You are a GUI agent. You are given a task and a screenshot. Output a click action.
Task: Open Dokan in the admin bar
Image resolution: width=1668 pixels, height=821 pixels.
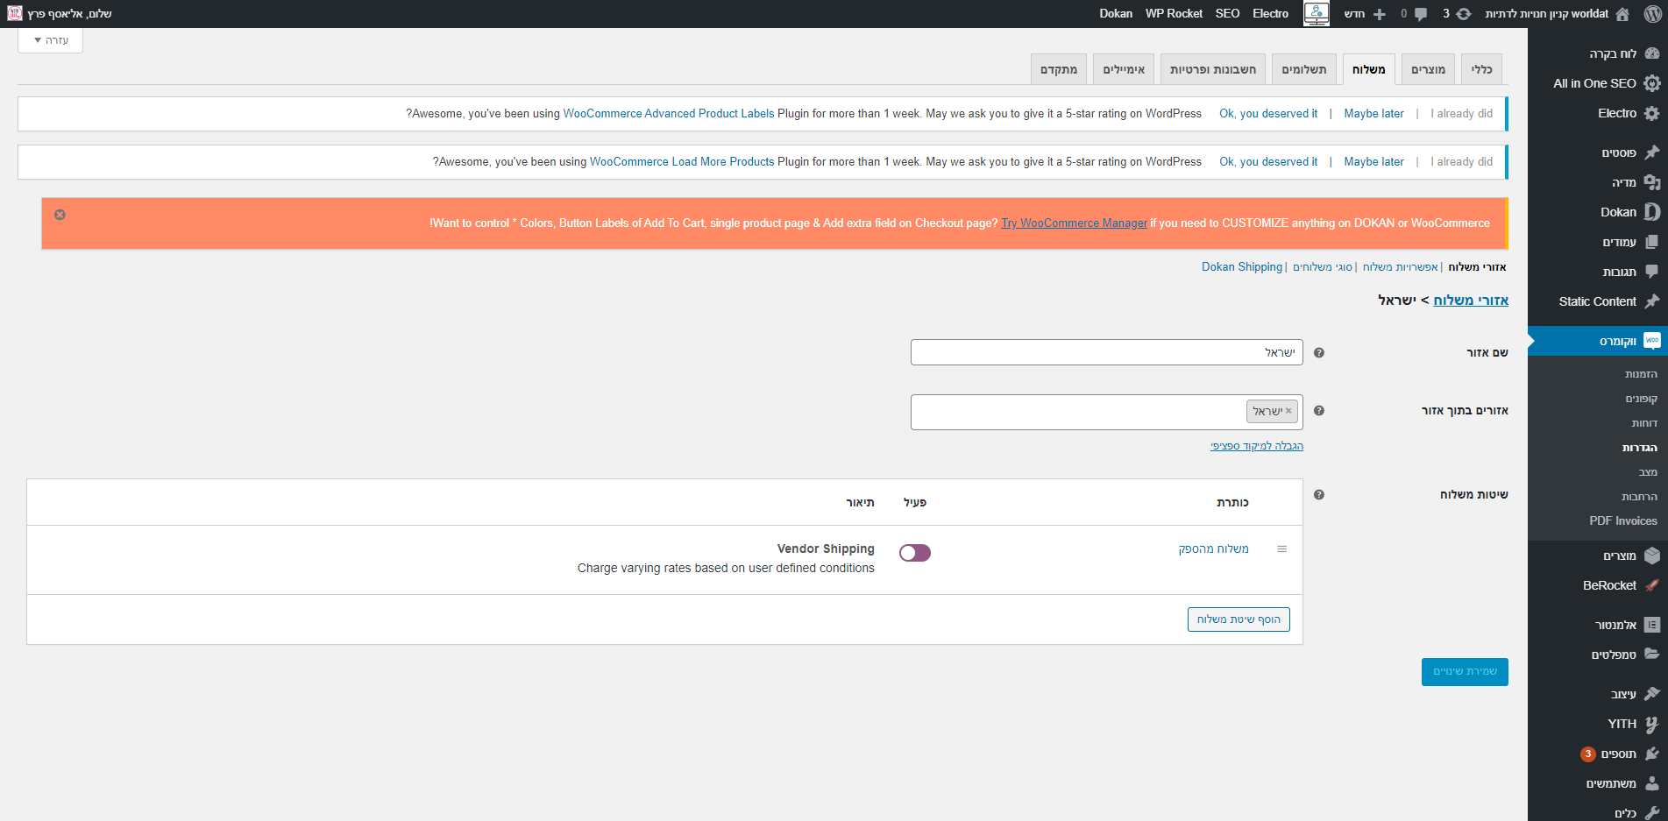click(x=1116, y=13)
